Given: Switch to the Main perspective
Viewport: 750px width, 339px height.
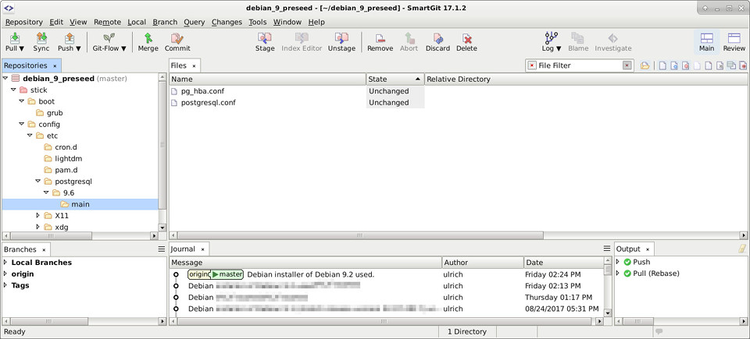Looking at the screenshot, I should pos(706,42).
